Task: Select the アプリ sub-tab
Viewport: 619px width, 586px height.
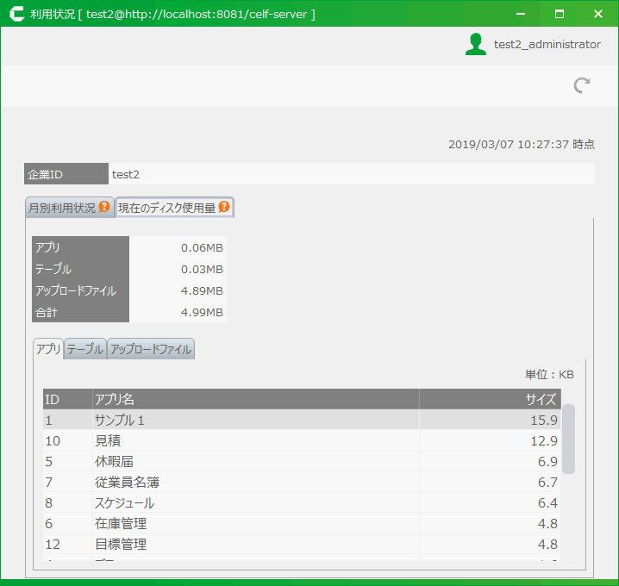Action: [x=48, y=349]
